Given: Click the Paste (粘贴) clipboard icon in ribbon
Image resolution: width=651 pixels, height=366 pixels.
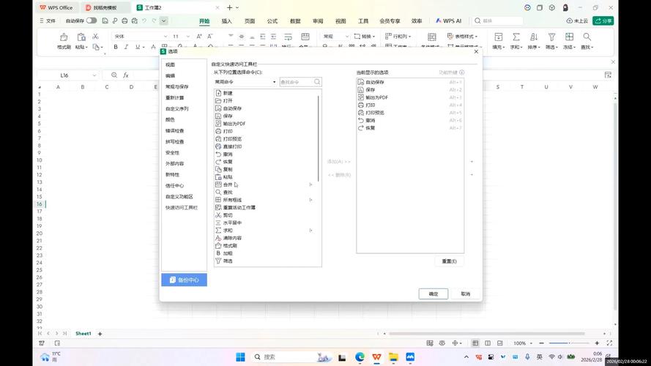Looking at the screenshot, I should click(81, 37).
